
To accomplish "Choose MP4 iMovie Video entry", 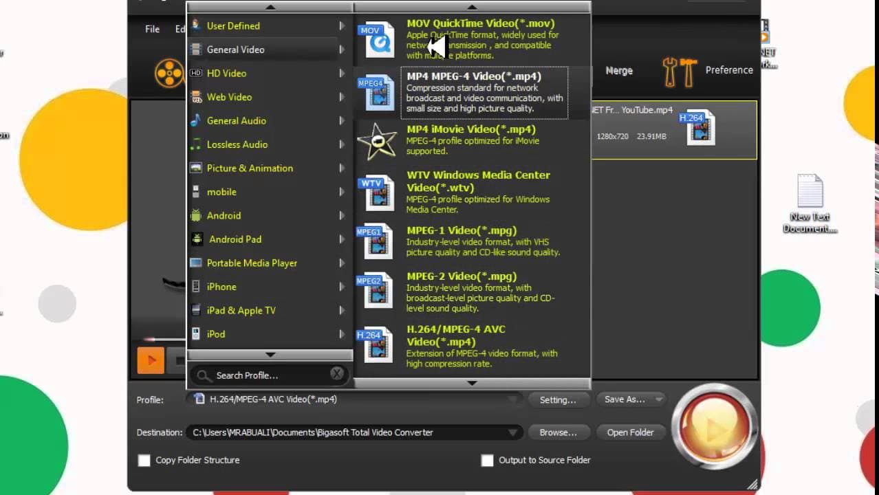I will tap(472, 140).
